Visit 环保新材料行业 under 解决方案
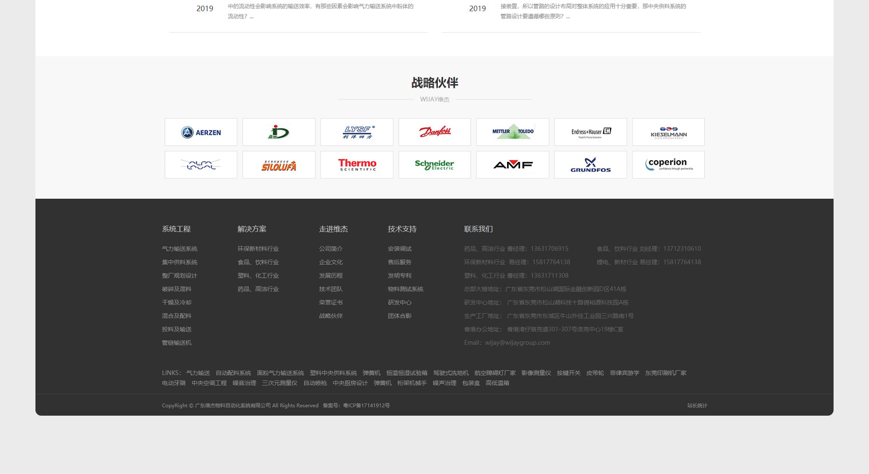Screen dimensions: 869x474 click(258, 249)
